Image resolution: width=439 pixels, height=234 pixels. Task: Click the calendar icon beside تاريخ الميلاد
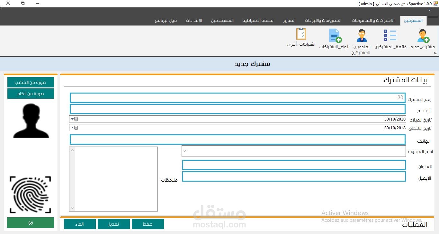click(76, 119)
